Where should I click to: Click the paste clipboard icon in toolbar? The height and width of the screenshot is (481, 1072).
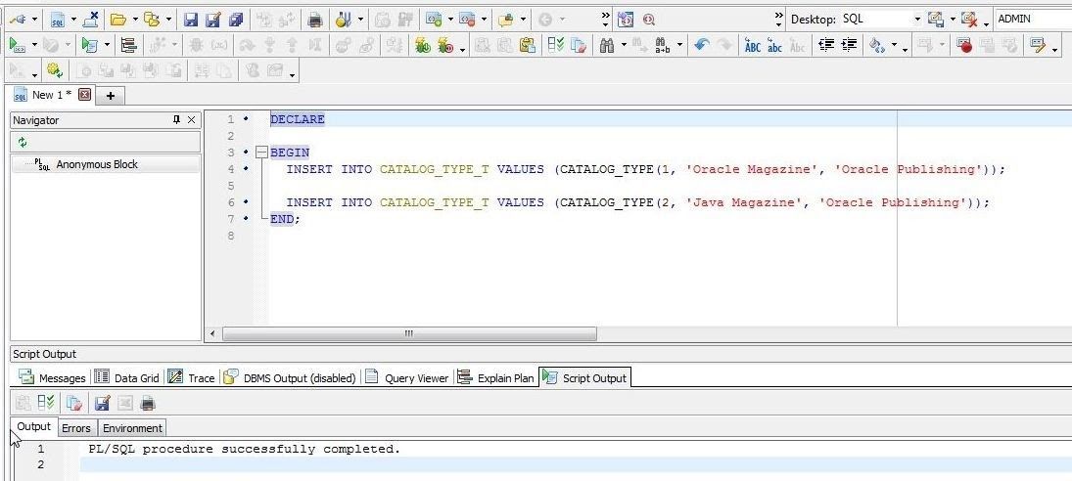pos(527,45)
